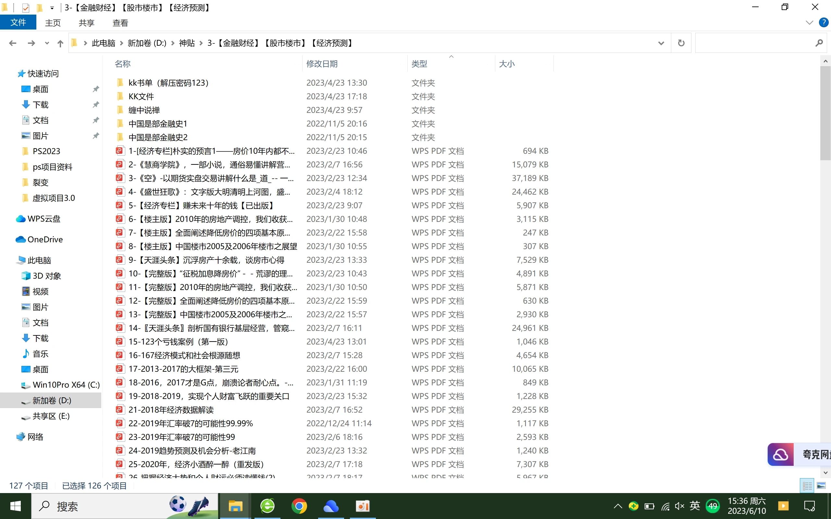Image resolution: width=831 pixels, height=519 pixels.
Task: Open Google Chrome from the taskbar
Action: [x=299, y=506]
